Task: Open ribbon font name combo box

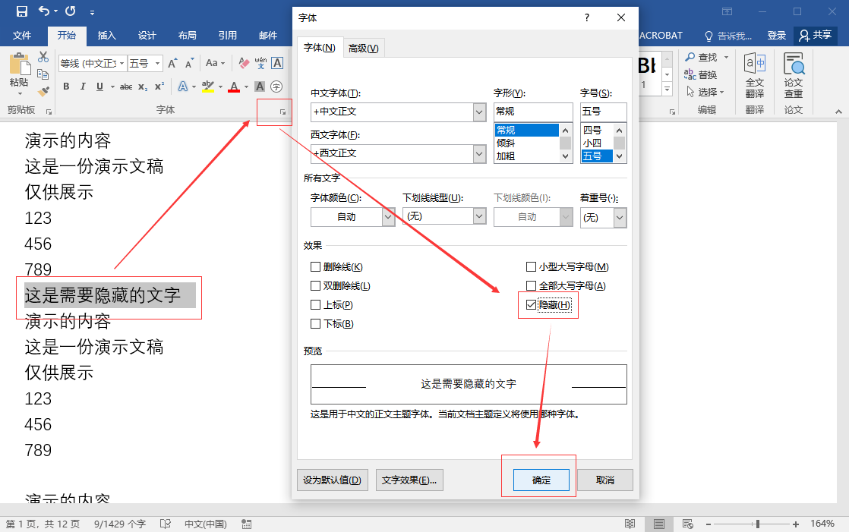Action: click(x=93, y=63)
